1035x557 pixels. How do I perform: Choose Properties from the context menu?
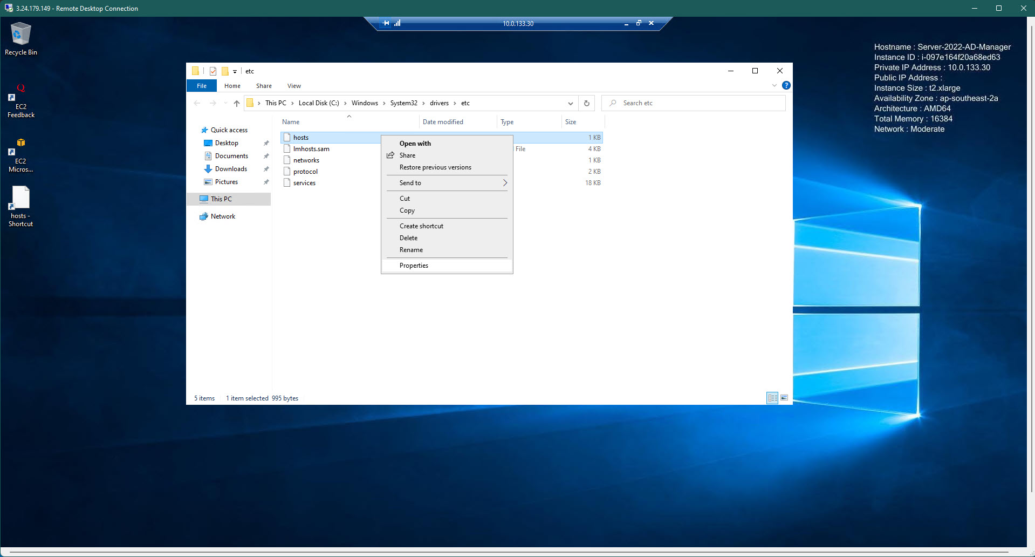tap(414, 266)
